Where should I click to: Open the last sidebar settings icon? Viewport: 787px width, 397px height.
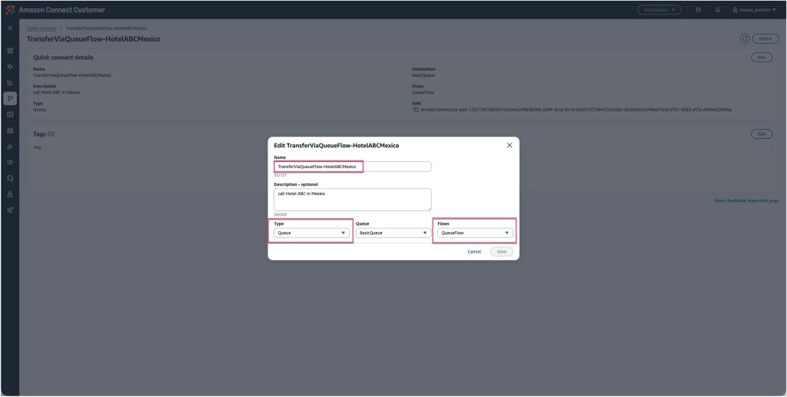coord(10,210)
